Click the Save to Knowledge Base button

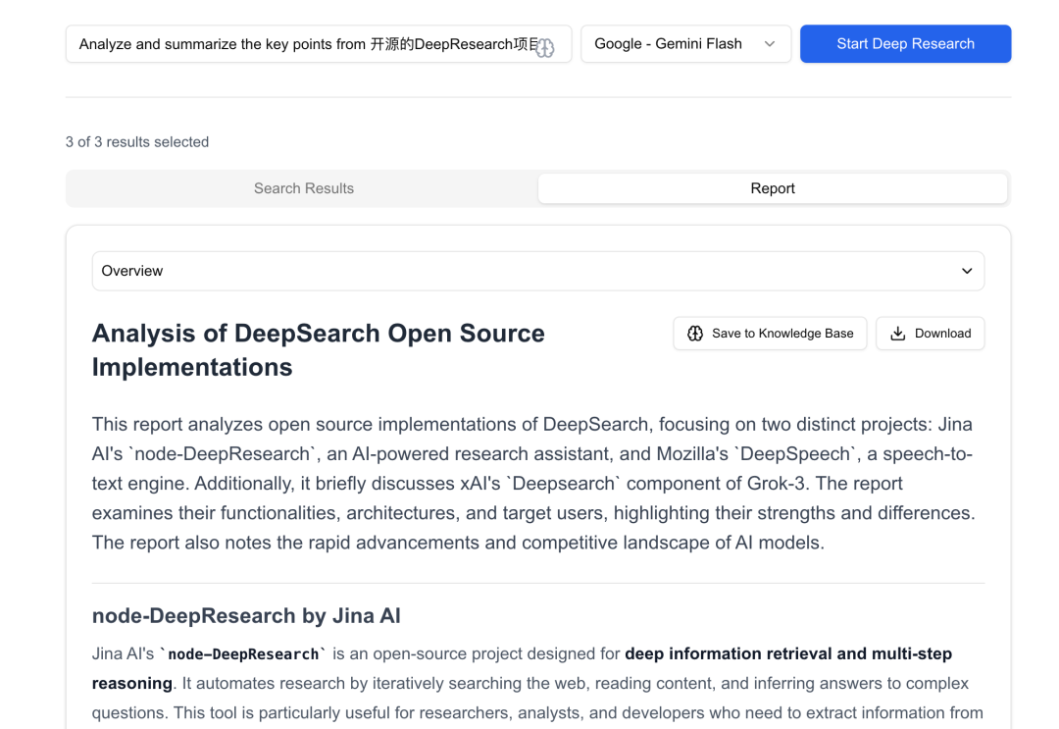tap(770, 334)
